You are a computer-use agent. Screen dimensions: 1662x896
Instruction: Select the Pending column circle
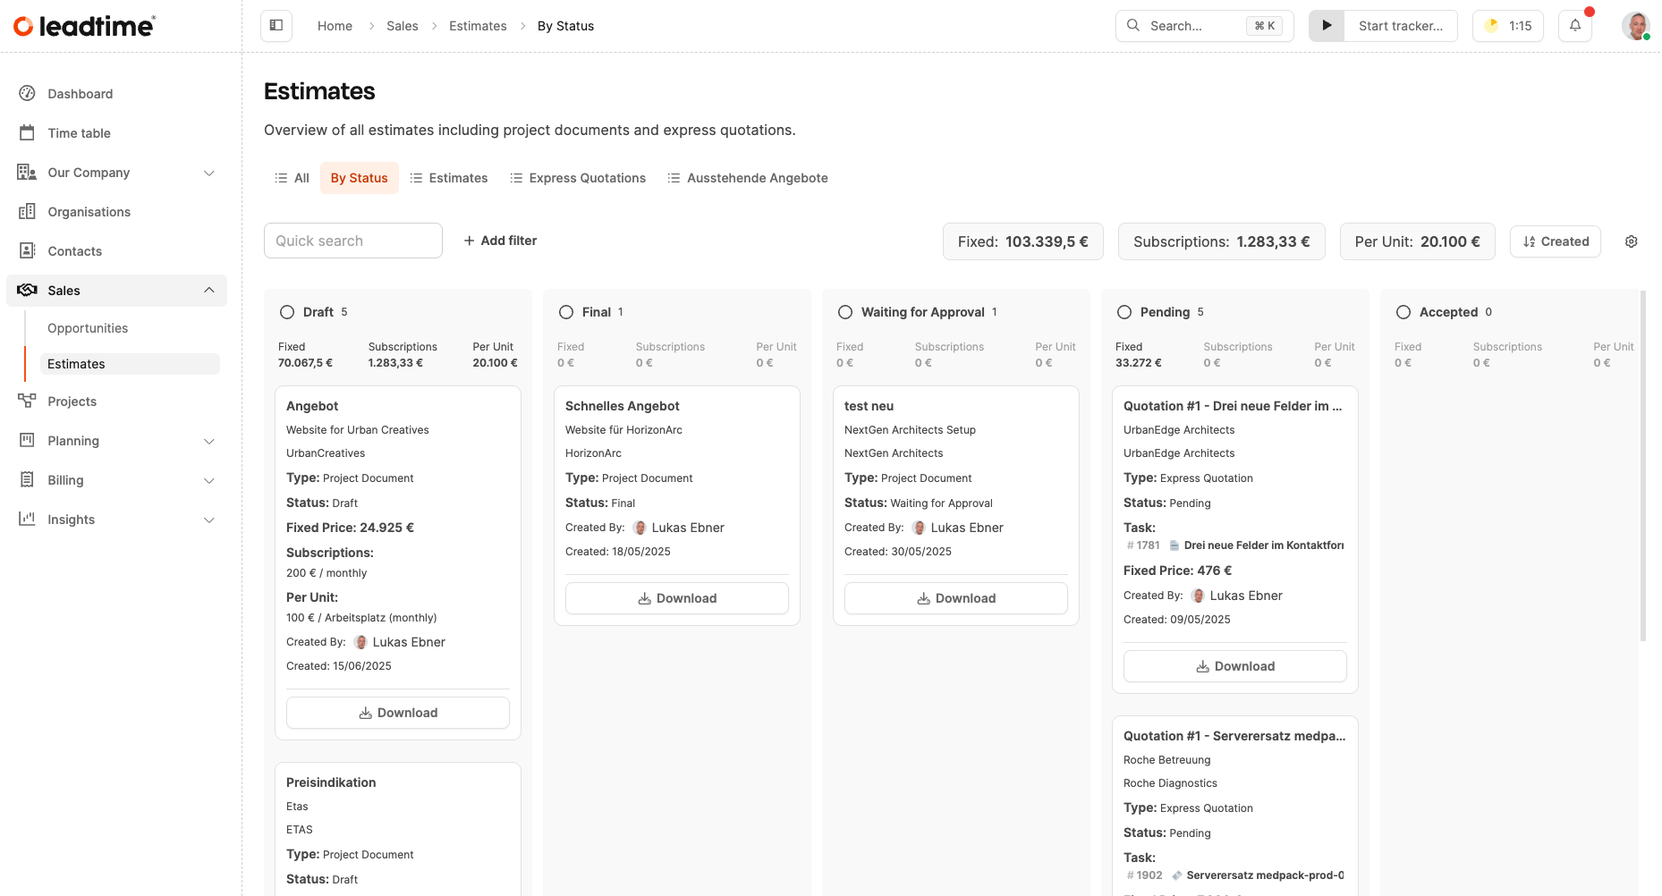pyautogui.click(x=1124, y=312)
